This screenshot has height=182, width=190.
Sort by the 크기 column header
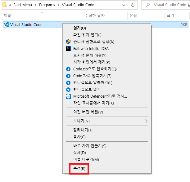coord(170,16)
